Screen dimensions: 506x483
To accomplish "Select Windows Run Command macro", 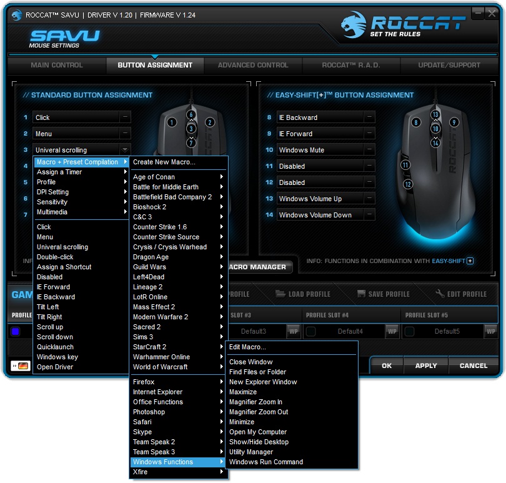I will pyautogui.click(x=292, y=462).
